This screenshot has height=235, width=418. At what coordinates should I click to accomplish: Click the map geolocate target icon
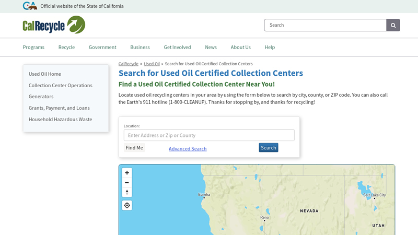point(127,205)
